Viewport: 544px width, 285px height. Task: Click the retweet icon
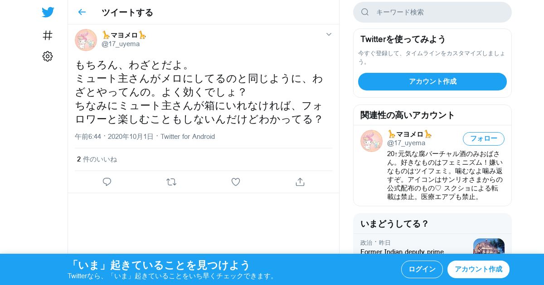pyautogui.click(x=171, y=182)
